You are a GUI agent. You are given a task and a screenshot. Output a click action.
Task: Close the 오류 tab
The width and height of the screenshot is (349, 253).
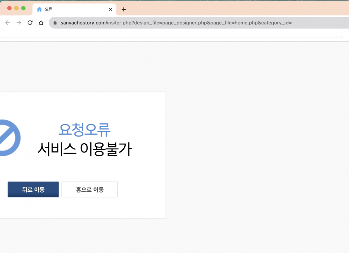(x=111, y=9)
